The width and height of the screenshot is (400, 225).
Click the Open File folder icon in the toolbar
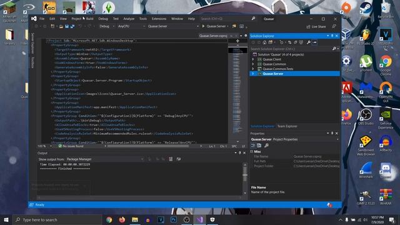point(61,26)
